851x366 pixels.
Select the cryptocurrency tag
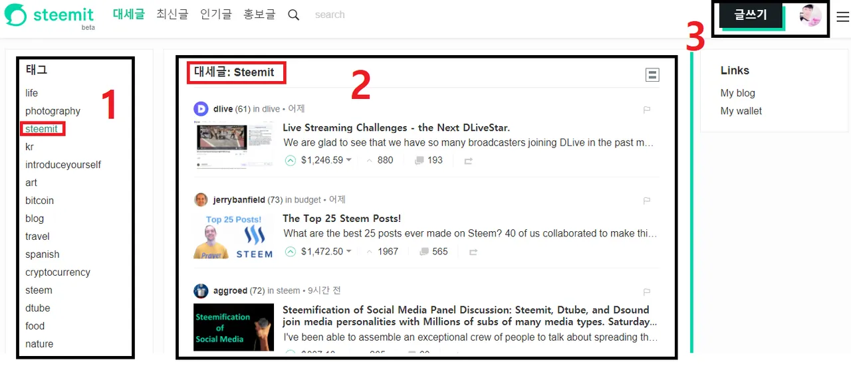pos(58,272)
